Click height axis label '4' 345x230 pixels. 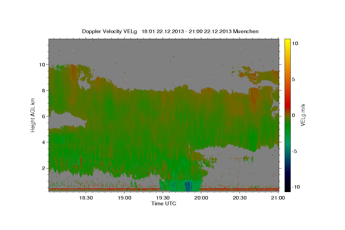[44, 142]
